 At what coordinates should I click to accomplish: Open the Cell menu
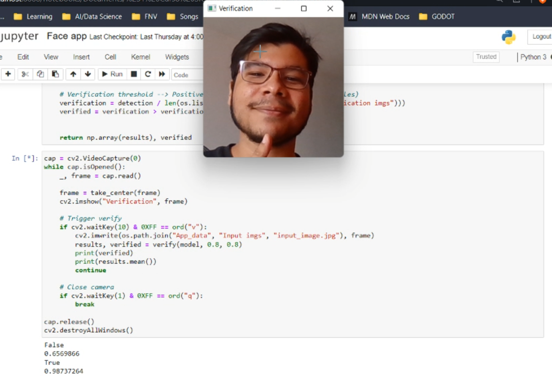(x=110, y=57)
